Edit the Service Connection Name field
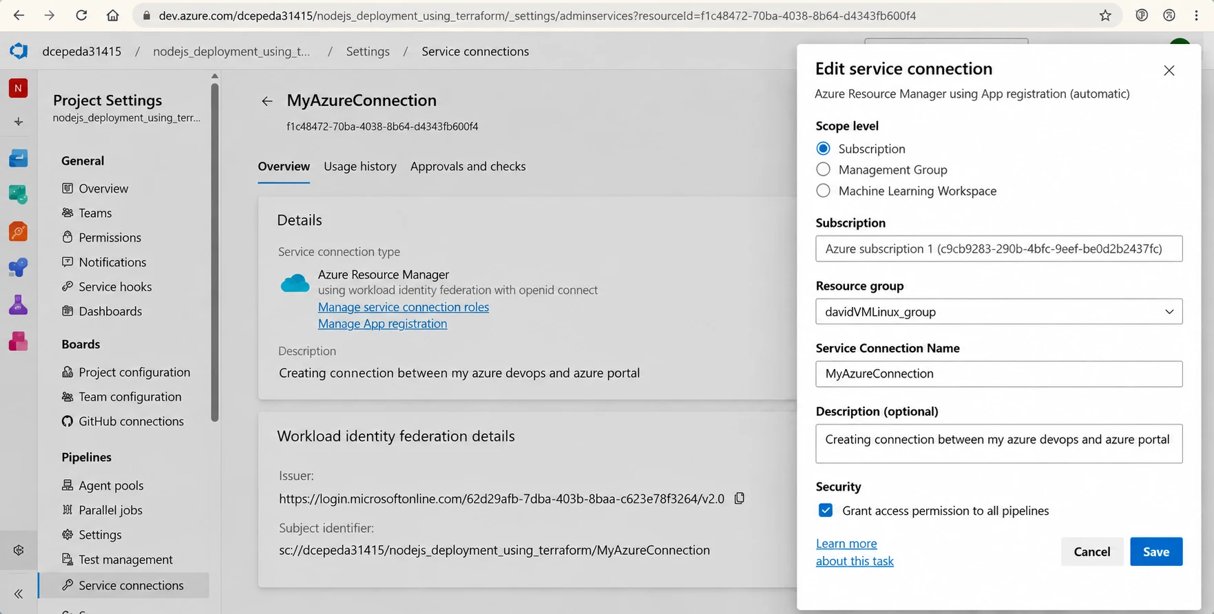The width and height of the screenshot is (1214, 614). (998, 374)
